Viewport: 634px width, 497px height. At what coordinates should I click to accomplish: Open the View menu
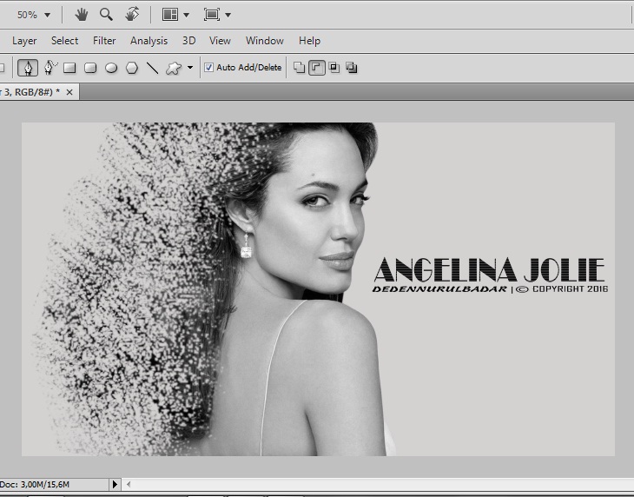pyautogui.click(x=220, y=41)
